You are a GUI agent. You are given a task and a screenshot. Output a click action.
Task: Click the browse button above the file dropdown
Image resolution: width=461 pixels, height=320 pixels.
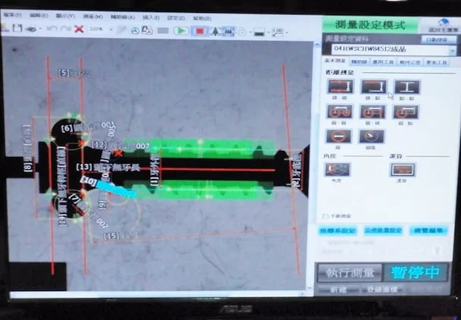click(439, 39)
